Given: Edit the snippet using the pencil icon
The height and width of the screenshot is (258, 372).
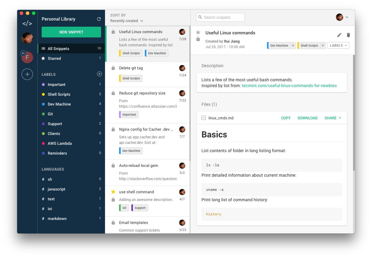Looking at the screenshot, I should coord(339,35).
